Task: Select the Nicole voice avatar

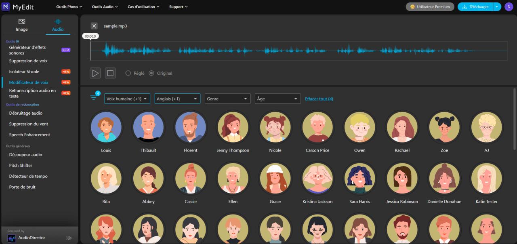Action: (x=275, y=127)
